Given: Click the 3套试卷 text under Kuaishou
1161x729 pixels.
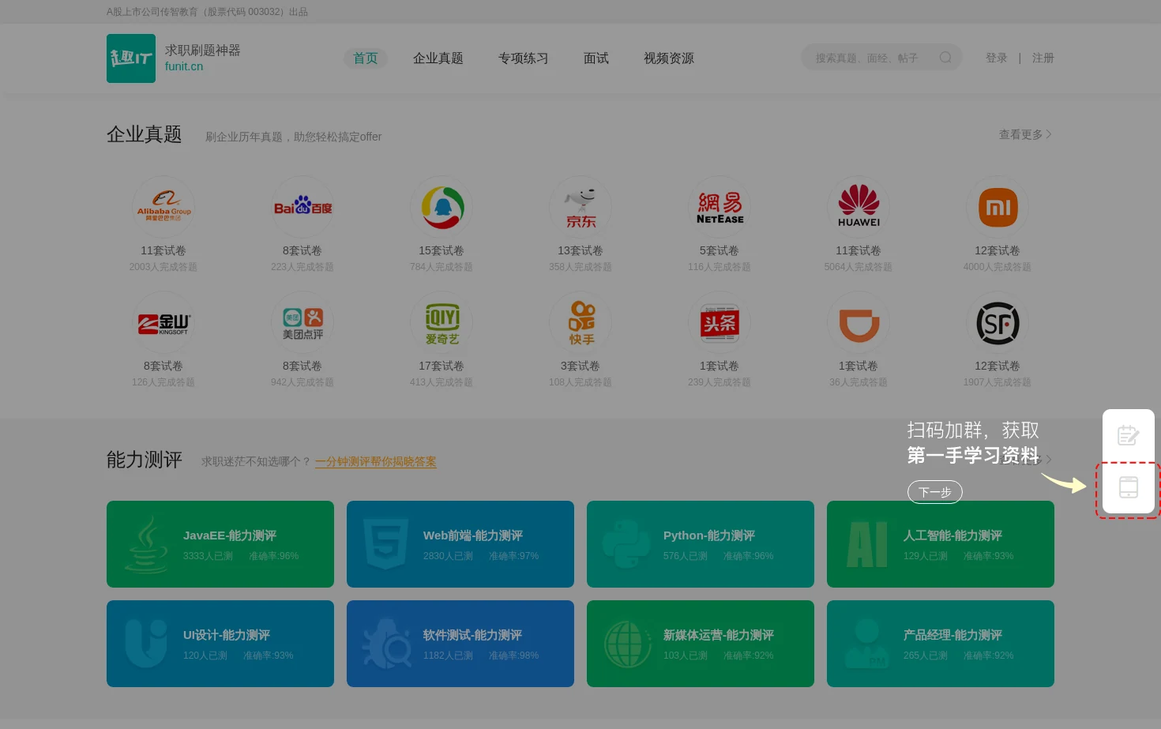Looking at the screenshot, I should tap(580, 366).
